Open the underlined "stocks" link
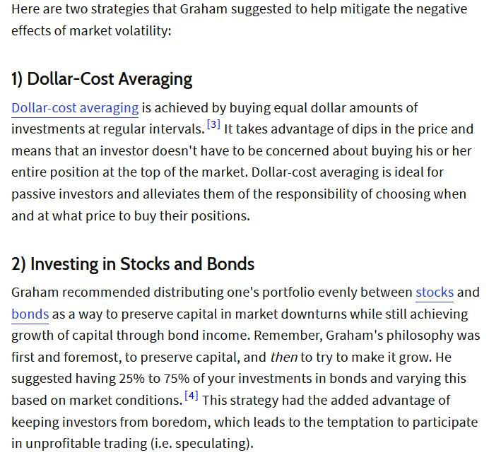This screenshot has width=489, height=455. [x=435, y=292]
